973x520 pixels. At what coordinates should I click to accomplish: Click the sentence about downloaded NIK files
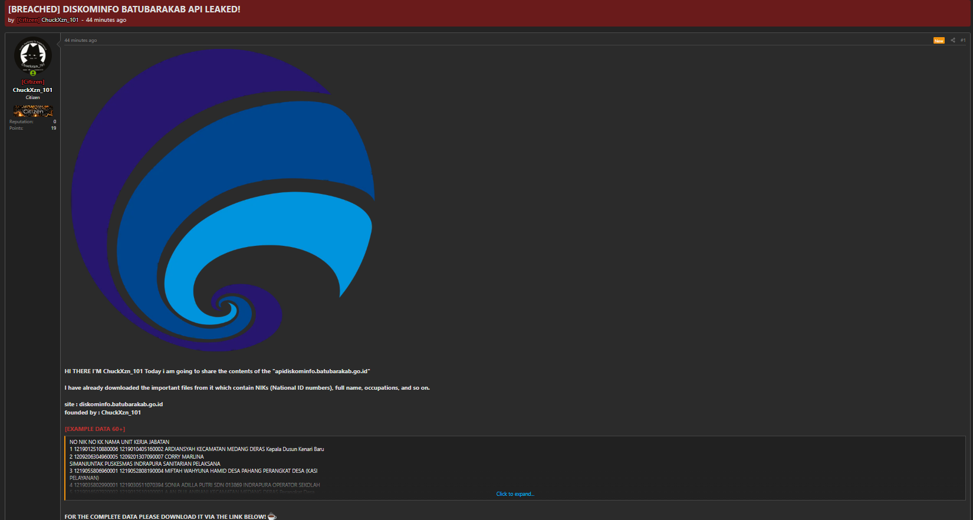pyautogui.click(x=247, y=388)
